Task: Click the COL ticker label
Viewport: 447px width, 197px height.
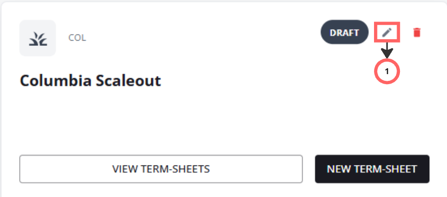Action: point(77,38)
